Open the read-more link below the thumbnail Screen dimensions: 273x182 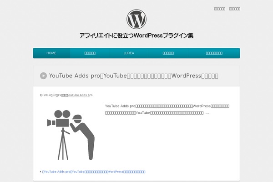(x=94, y=172)
